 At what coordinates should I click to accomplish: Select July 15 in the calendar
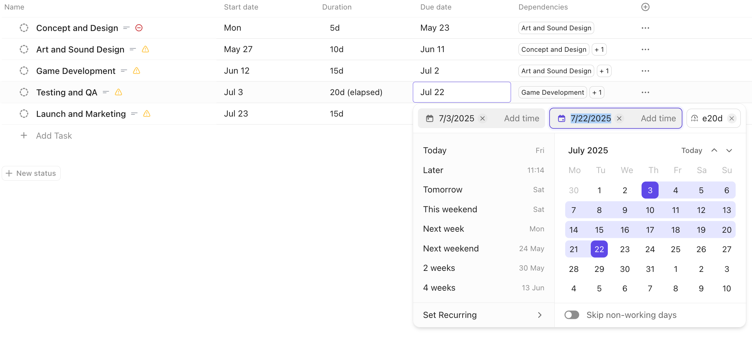(599, 230)
